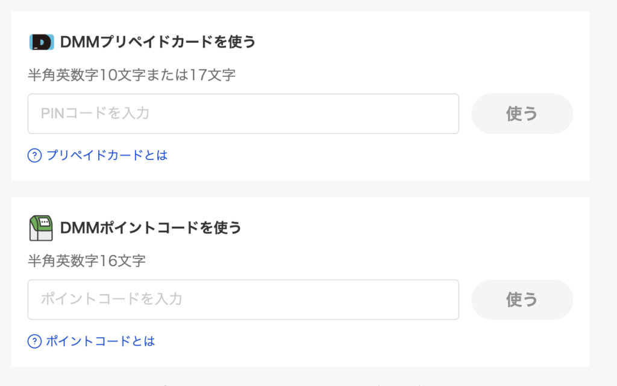Click the DMMポイントコードを使う heading
Screen dimensions: 617x386
click(151, 228)
